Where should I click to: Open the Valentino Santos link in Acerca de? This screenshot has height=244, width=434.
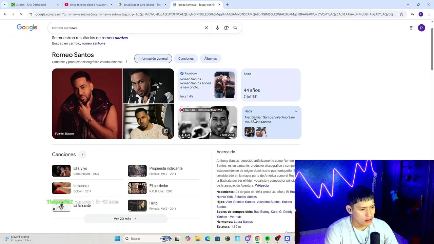268,202
